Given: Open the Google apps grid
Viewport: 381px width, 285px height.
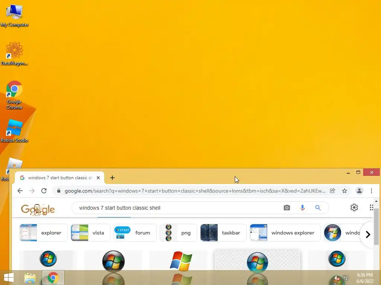Looking at the screenshot, I should 371,207.
